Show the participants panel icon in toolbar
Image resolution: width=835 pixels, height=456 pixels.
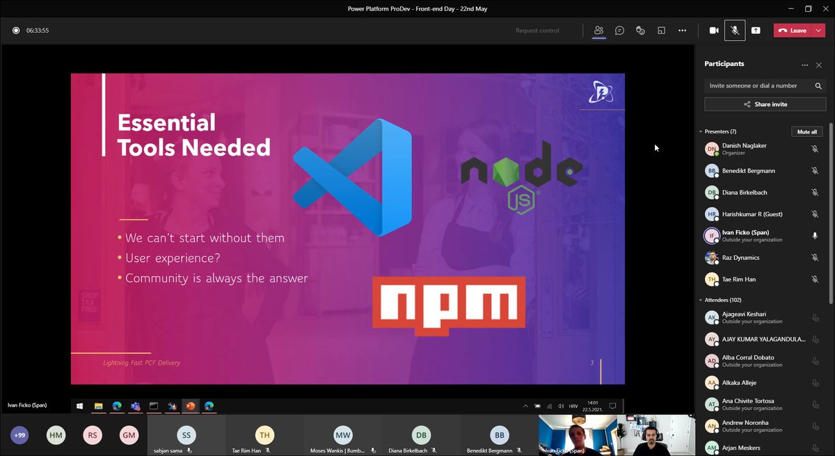[x=598, y=31]
